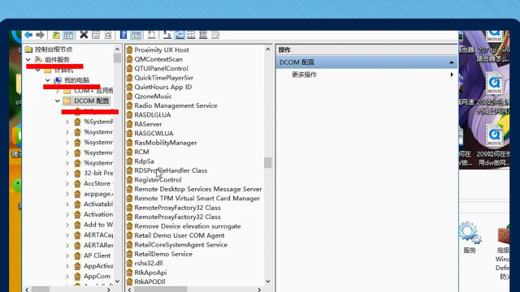Expand the %SystemF tree entry
The image size is (520, 292).
click(x=67, y=122)
